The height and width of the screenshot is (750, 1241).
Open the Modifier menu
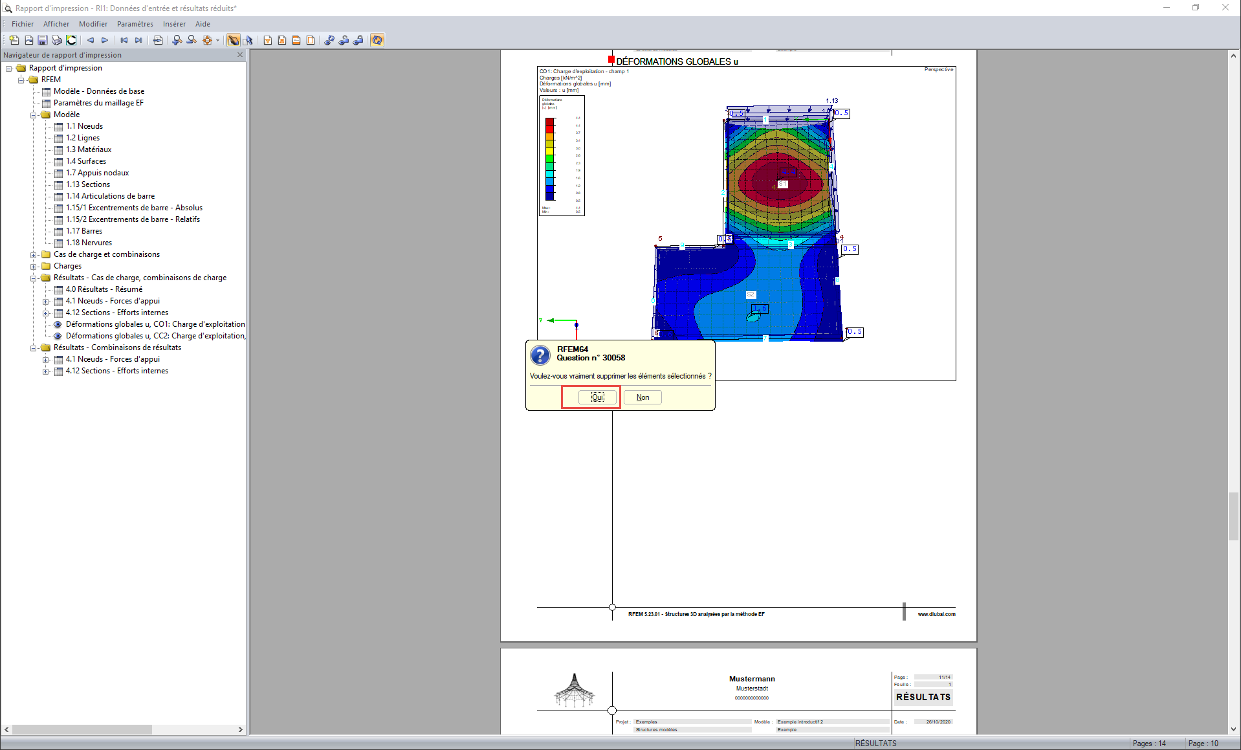click(93, 24)
